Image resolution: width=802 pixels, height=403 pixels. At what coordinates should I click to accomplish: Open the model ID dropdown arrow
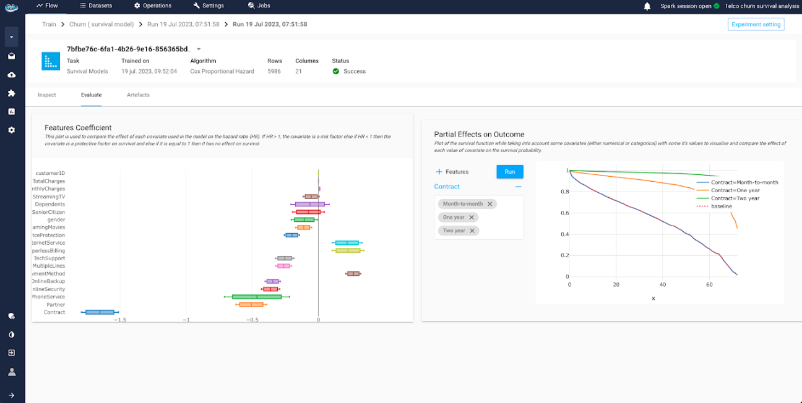[199, 49]
